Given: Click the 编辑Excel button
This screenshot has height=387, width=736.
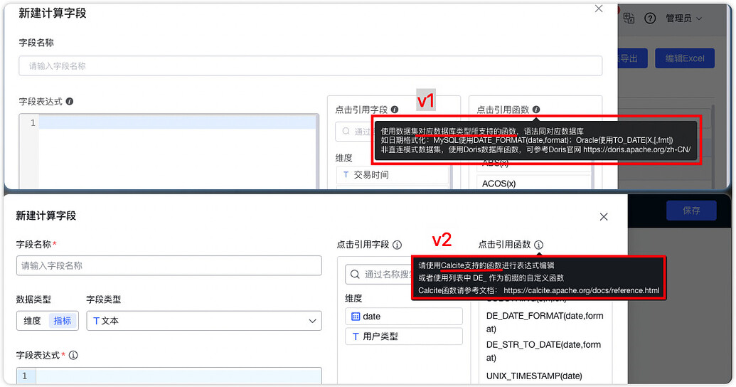Looking at the screenshot, I should click(685, 58).
